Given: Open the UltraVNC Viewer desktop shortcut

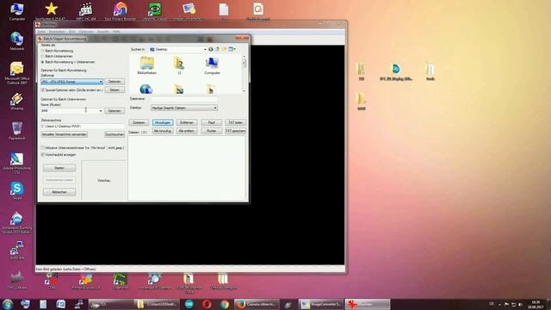Looking at the screenshot, I should [x=155, y=11].
